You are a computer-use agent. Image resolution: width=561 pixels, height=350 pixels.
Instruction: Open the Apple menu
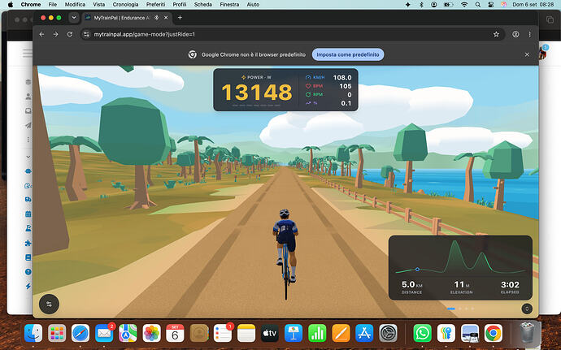coord(11,4)
